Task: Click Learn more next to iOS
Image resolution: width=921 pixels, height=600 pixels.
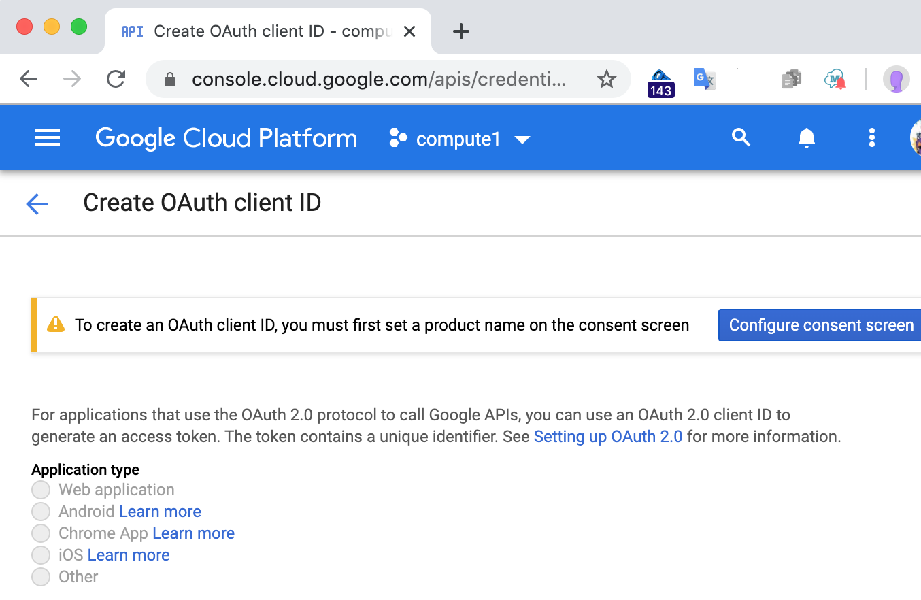Action: click(129, 555)
